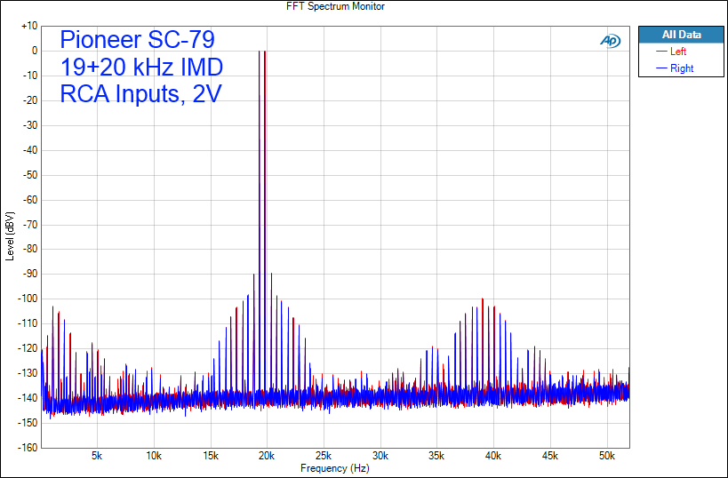Viewport: 728px width, 478px height.
Task: Click the 45k frequency axis tick
Action: pos(550,456)
